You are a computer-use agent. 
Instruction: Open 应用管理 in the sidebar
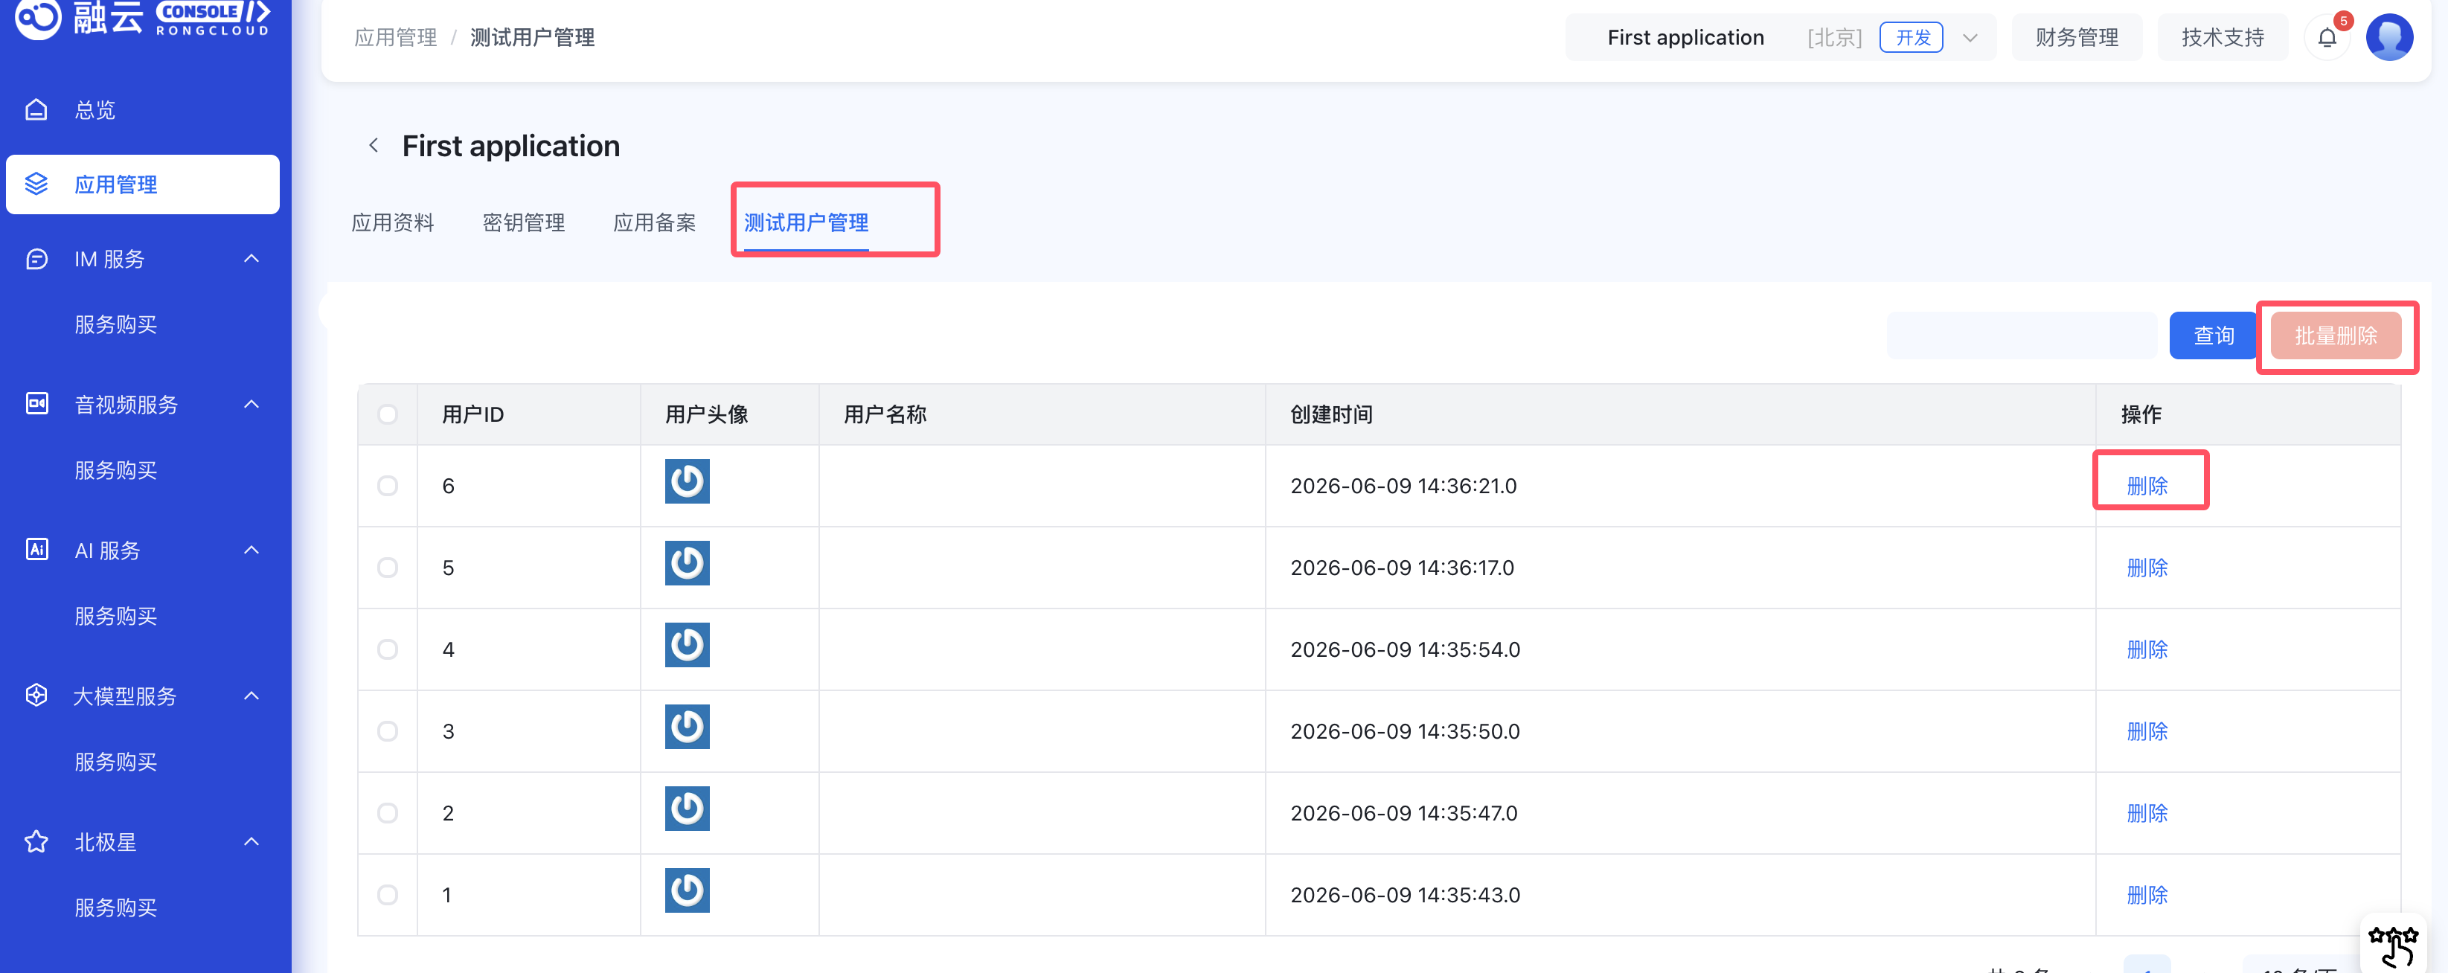click(x=143, y=184)
